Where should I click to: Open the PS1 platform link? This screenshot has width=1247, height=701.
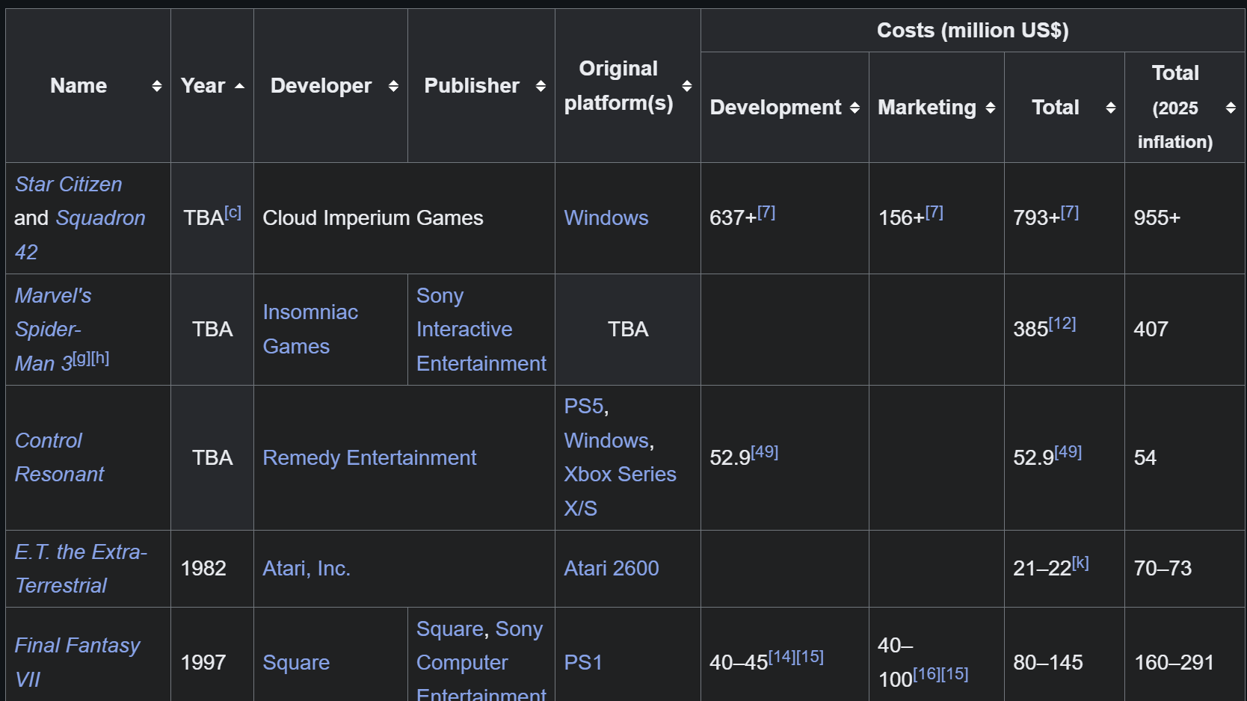(x=583, y=663)
